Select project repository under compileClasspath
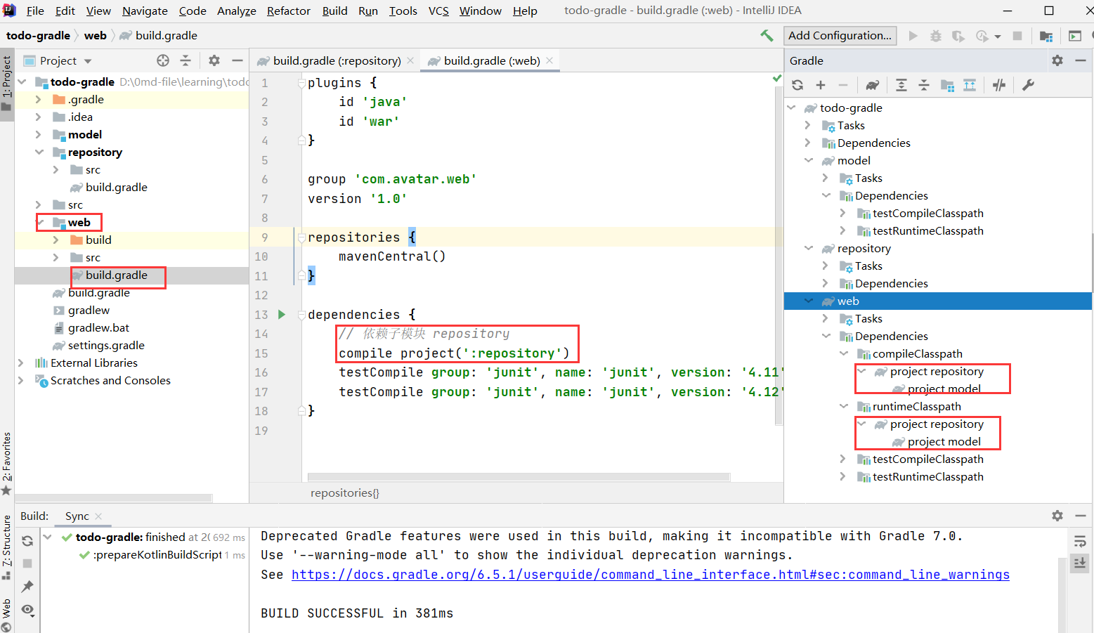The height and width of the screenshot is (633, 1094). click(x=937, y=371)
